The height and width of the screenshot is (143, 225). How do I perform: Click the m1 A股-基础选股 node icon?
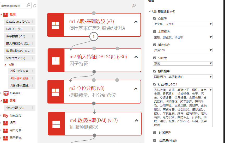pos(56,25)
